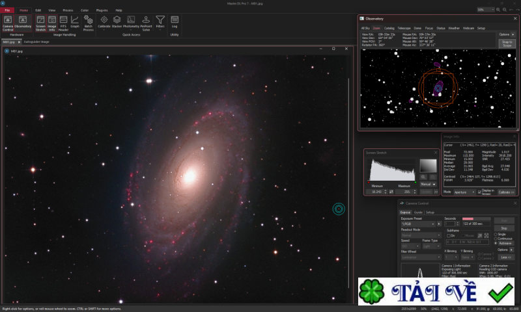The height and width of the screenshot is (312, 521).
Task: Select the Continuous exposure radio button
Action: coord(496,239)
